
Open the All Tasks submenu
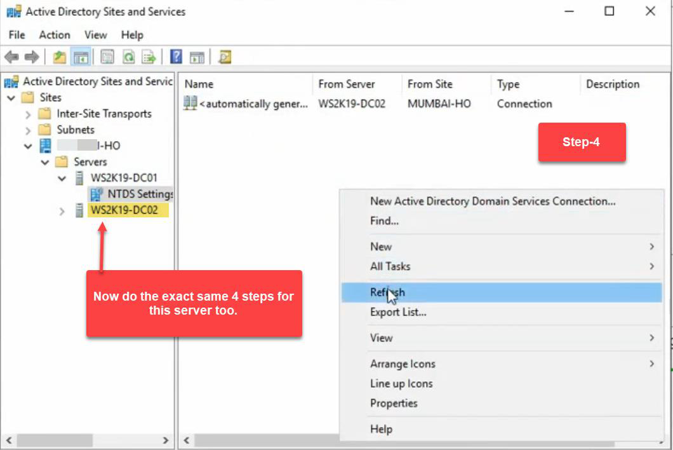502,266
